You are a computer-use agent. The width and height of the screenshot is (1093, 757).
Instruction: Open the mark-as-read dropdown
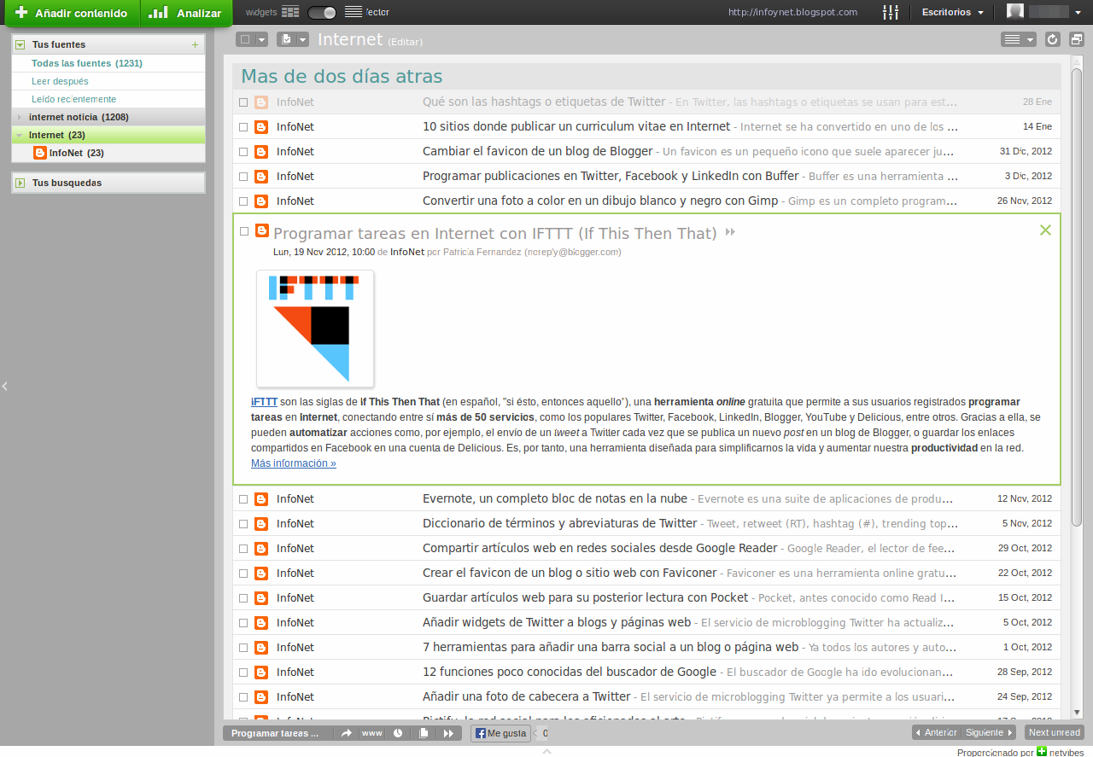tap(303, 39)
